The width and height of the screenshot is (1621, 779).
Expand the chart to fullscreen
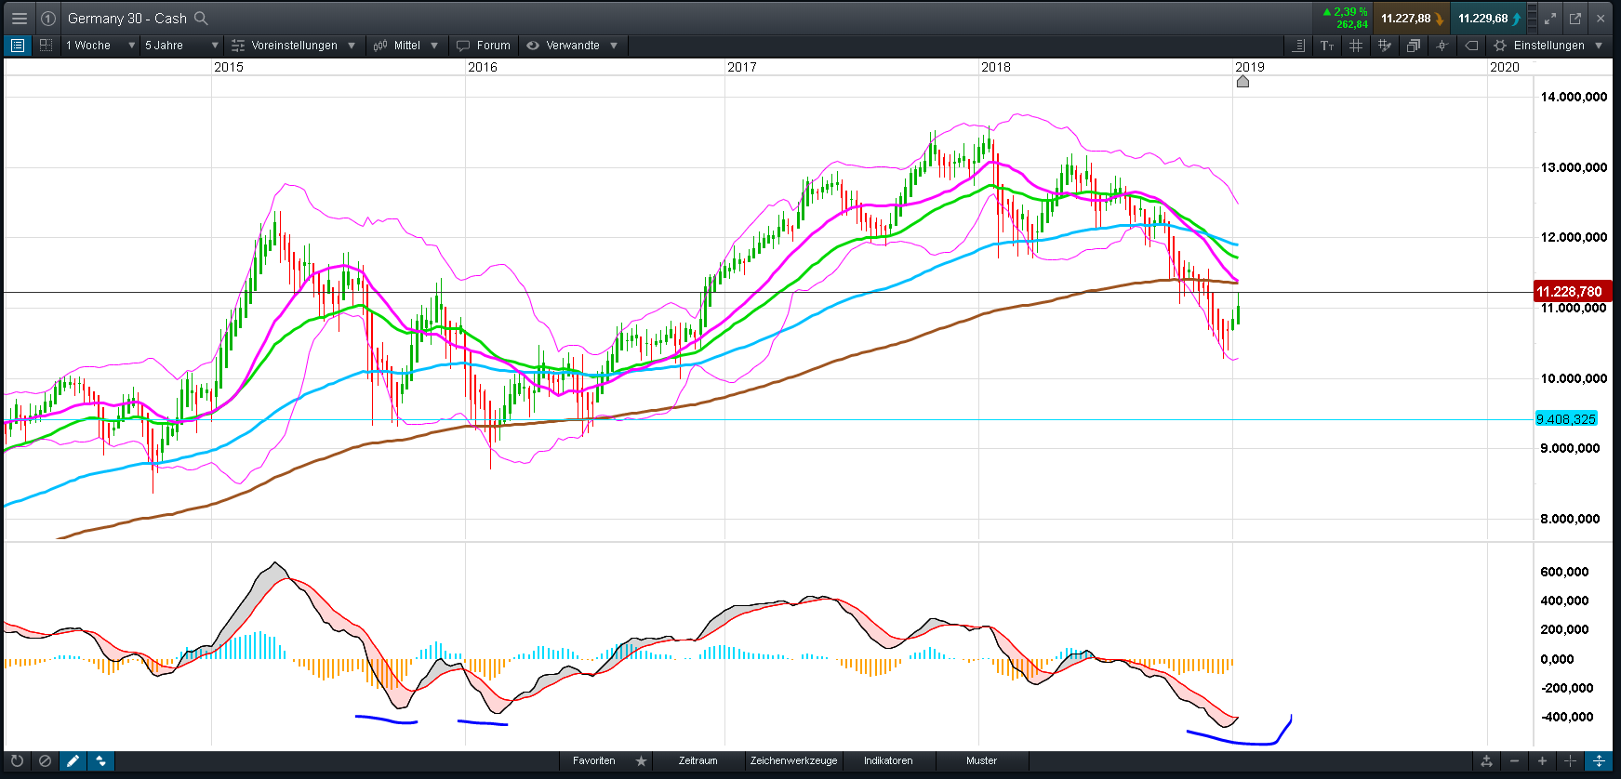point(1550,19)
